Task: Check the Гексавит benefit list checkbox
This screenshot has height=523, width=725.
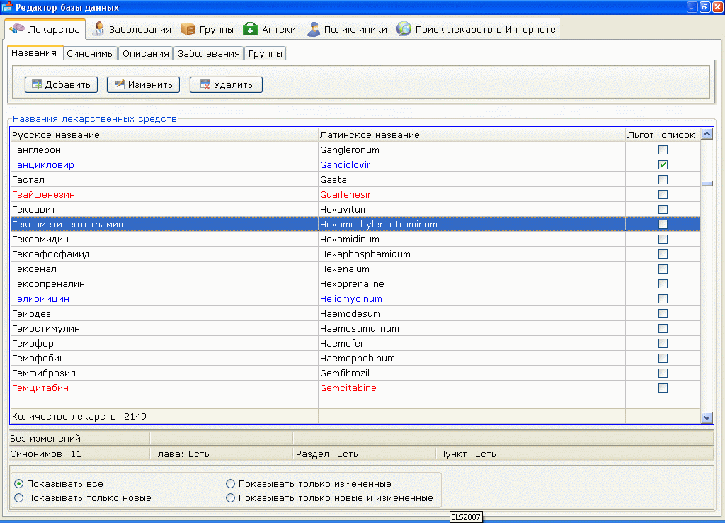Action: coord(663,209)
